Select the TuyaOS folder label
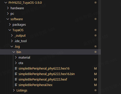121x94 pixels. pyautogui.click(x=18, y=30)
